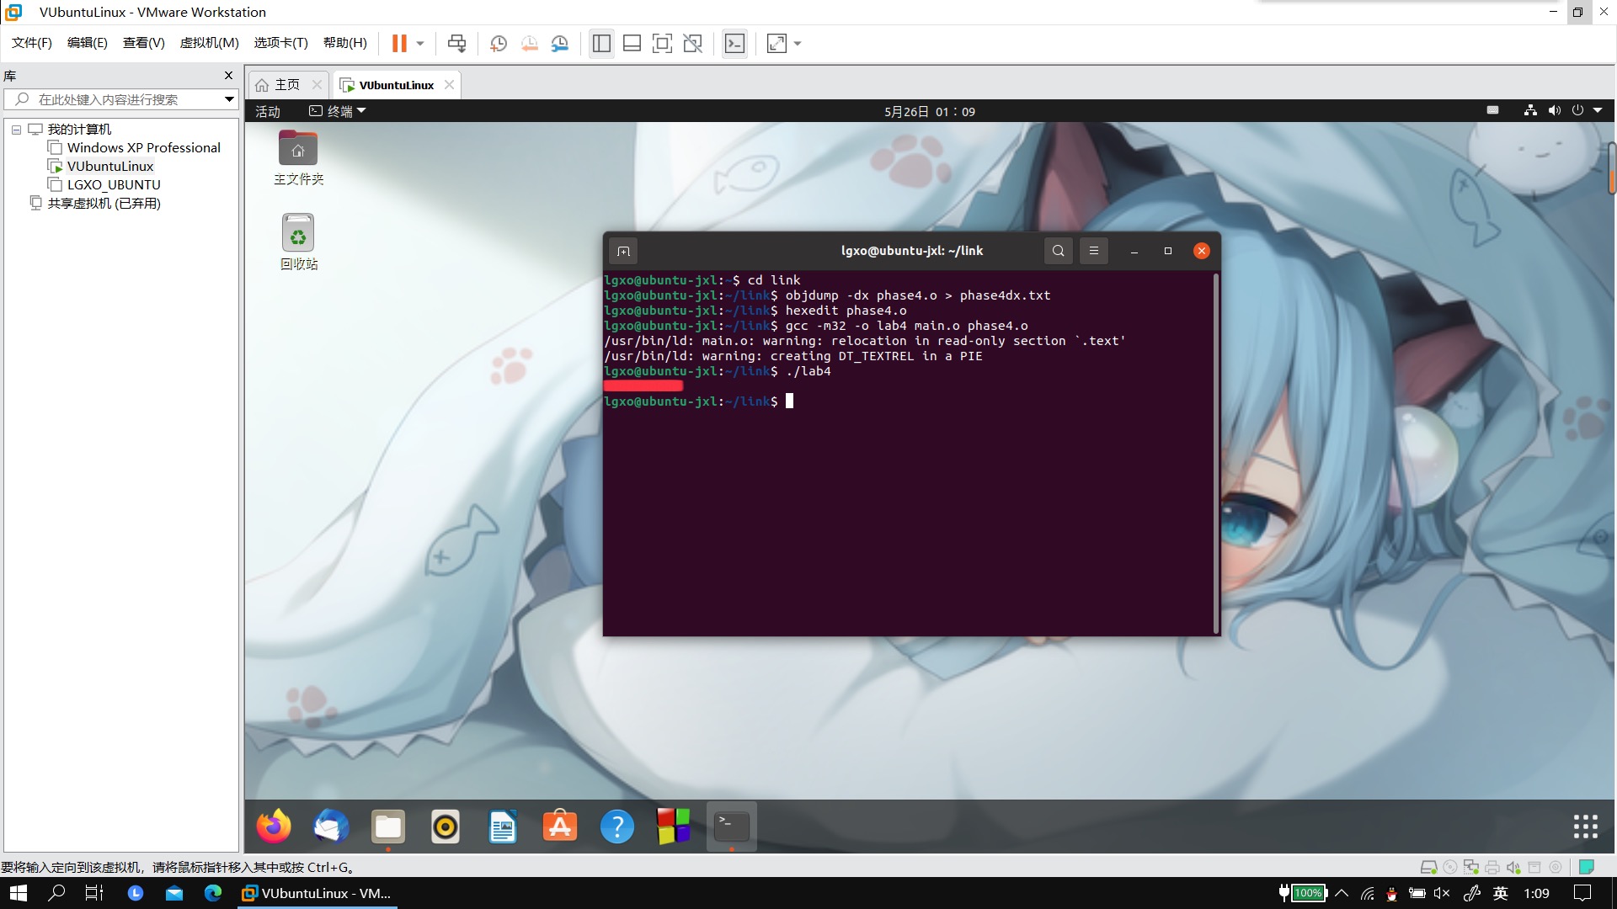Open a new tab in the terminal window
Screen dimensions: 1617x909
pyautogui.click(x=623, y=251)
